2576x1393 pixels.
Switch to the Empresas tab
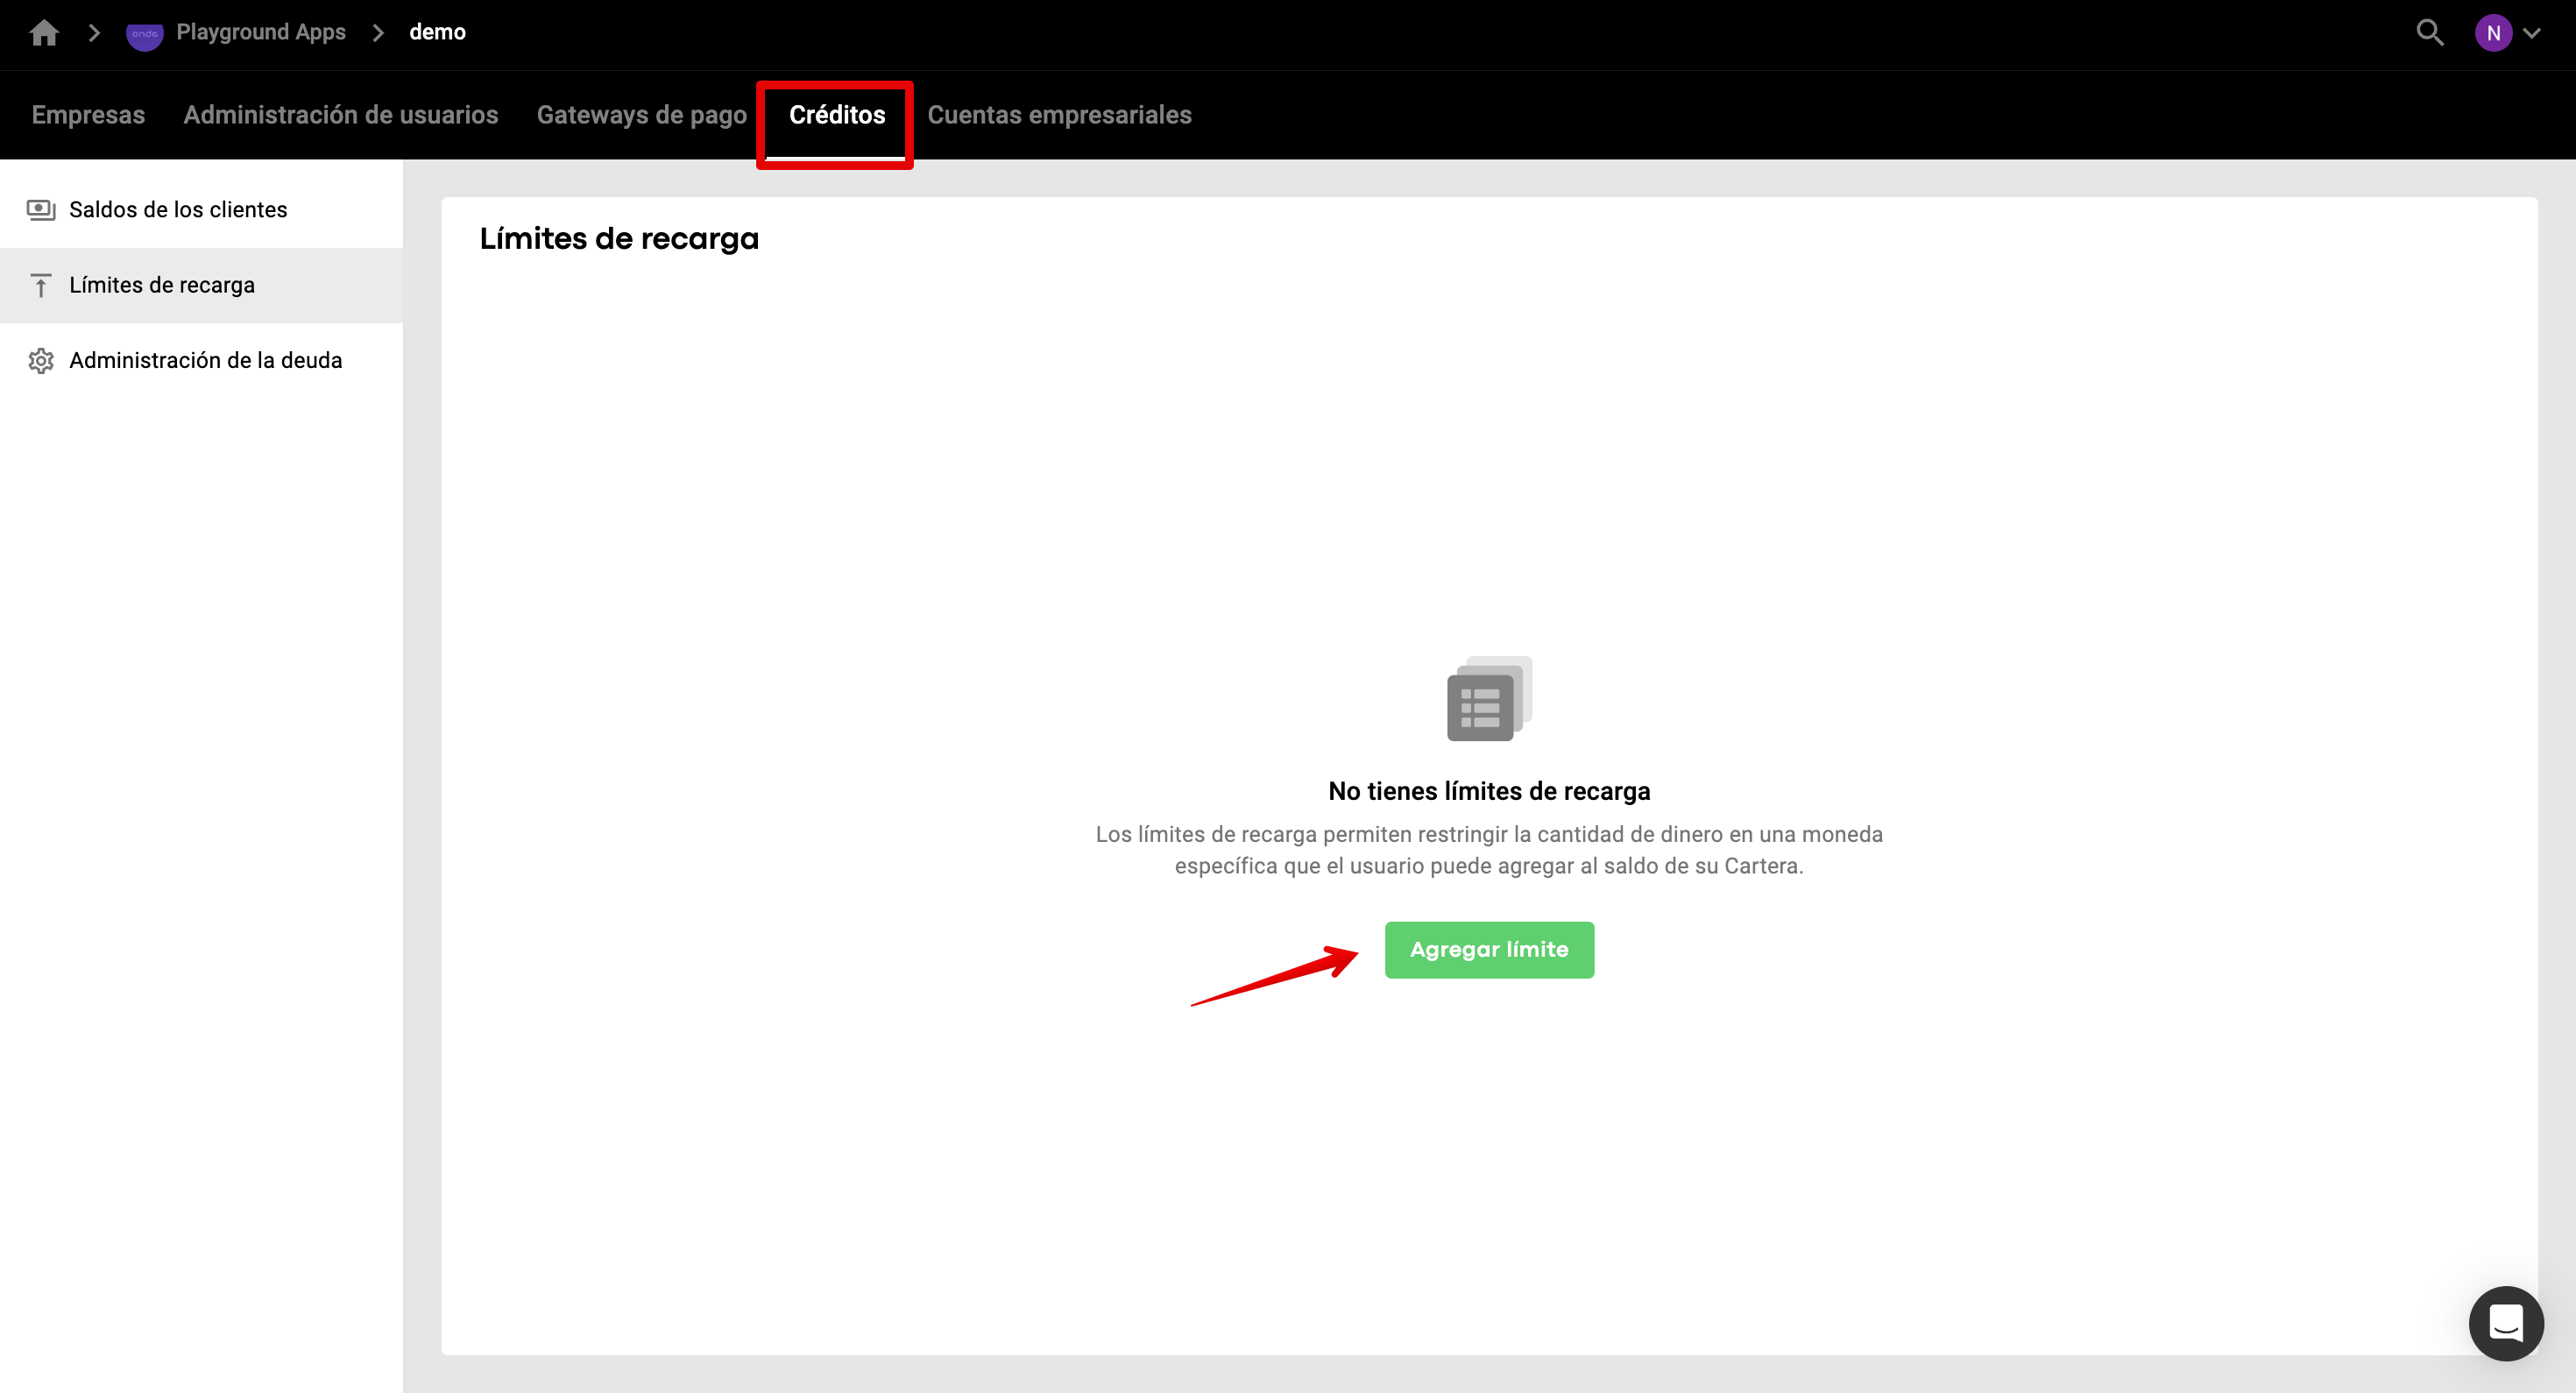(88, 115)
